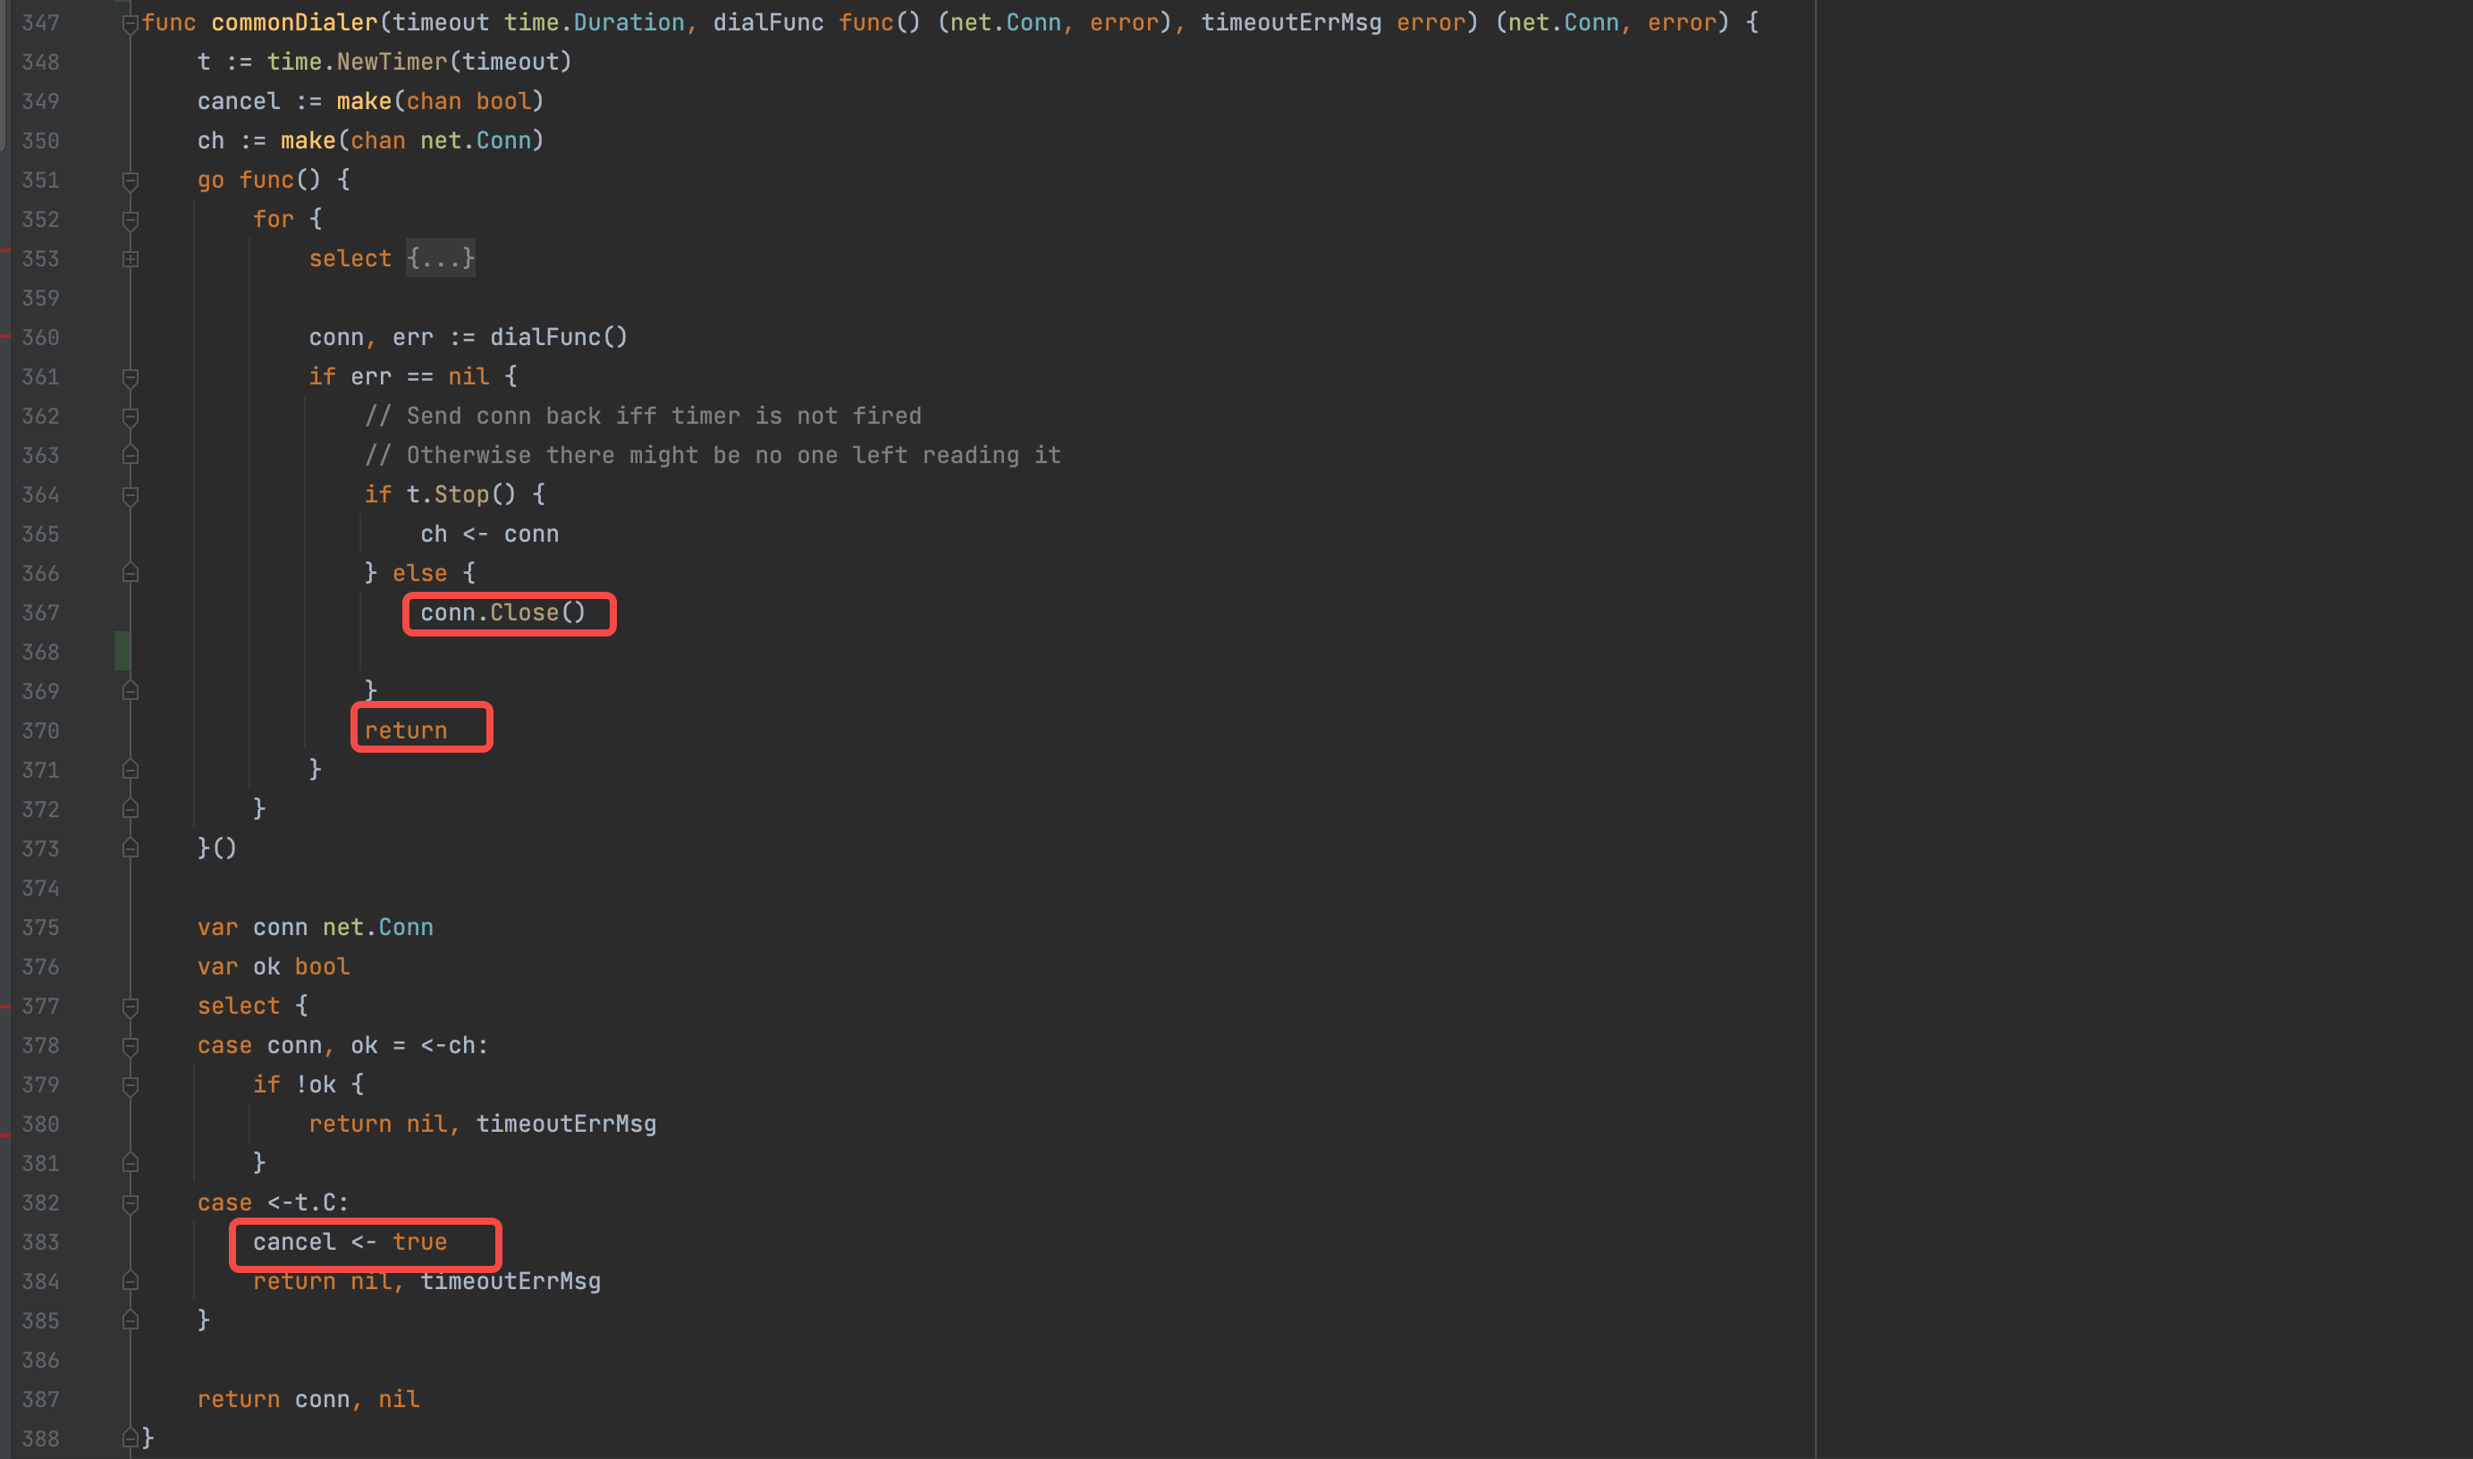Click the fold marker at closing brace line 385

coord(130,1320)
